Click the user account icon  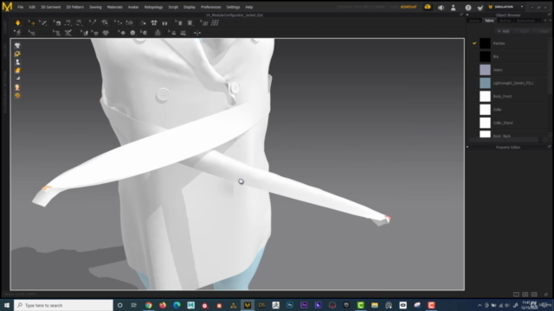click(x=454, y=8)
